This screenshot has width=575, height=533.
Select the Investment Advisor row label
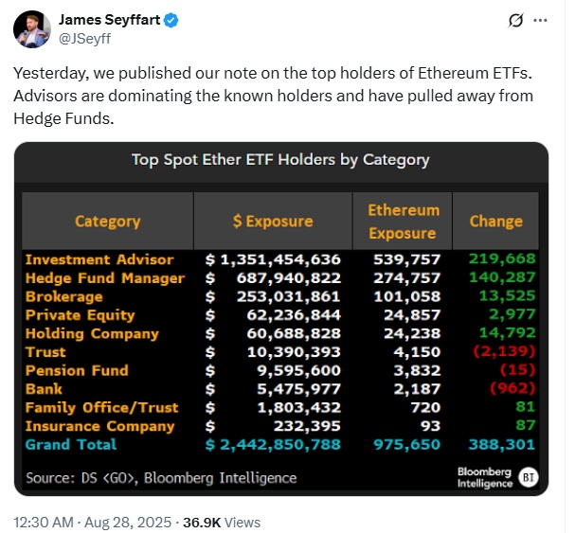(99, 259)
